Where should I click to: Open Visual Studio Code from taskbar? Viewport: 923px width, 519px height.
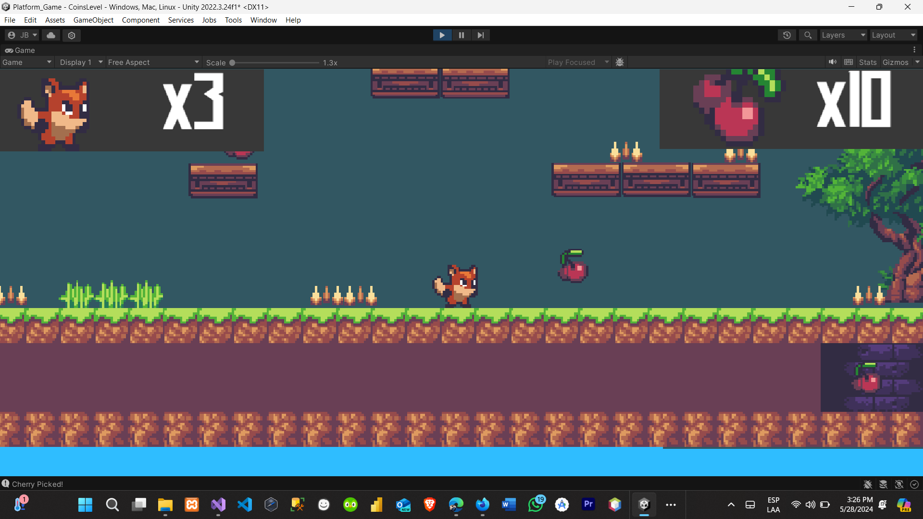[245, 505]
